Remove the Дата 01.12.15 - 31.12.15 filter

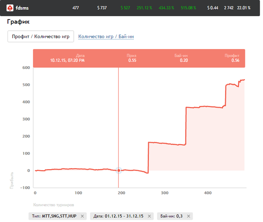[149, 216]
